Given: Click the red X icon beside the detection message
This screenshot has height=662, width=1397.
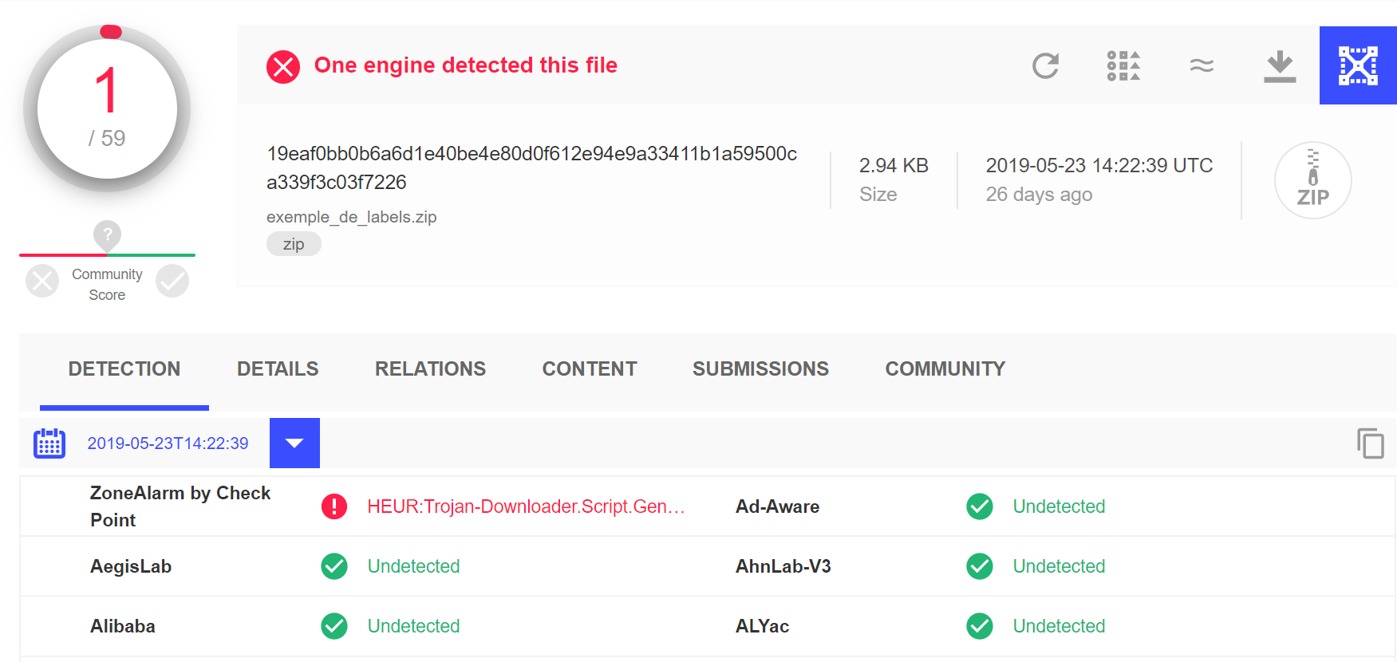Looking at the screenshot, I should click(282, 67).
